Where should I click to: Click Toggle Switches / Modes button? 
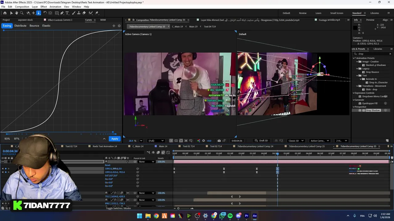(119, 208)
